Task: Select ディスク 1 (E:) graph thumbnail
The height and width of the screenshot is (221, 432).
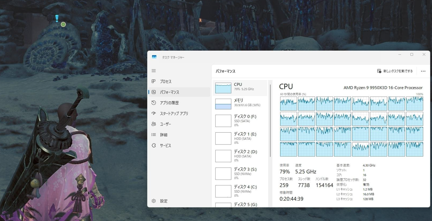Action: click(223, 138)
